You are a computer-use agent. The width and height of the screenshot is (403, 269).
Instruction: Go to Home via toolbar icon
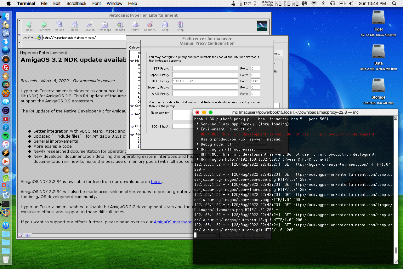tap(75, 26)
